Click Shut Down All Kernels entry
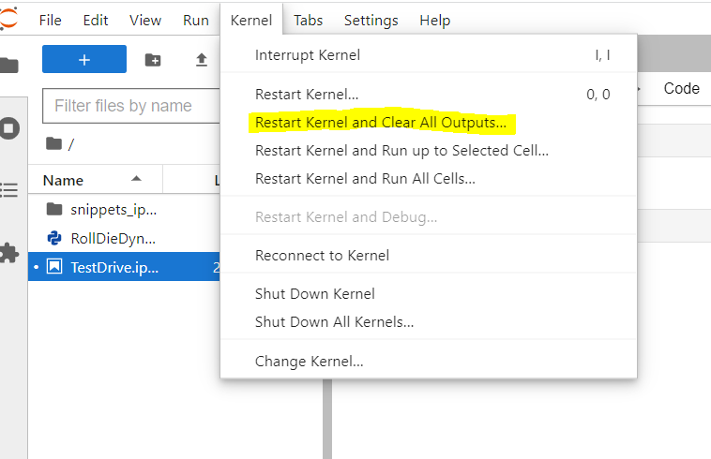711x459 pixels. [x=334, y=322]
